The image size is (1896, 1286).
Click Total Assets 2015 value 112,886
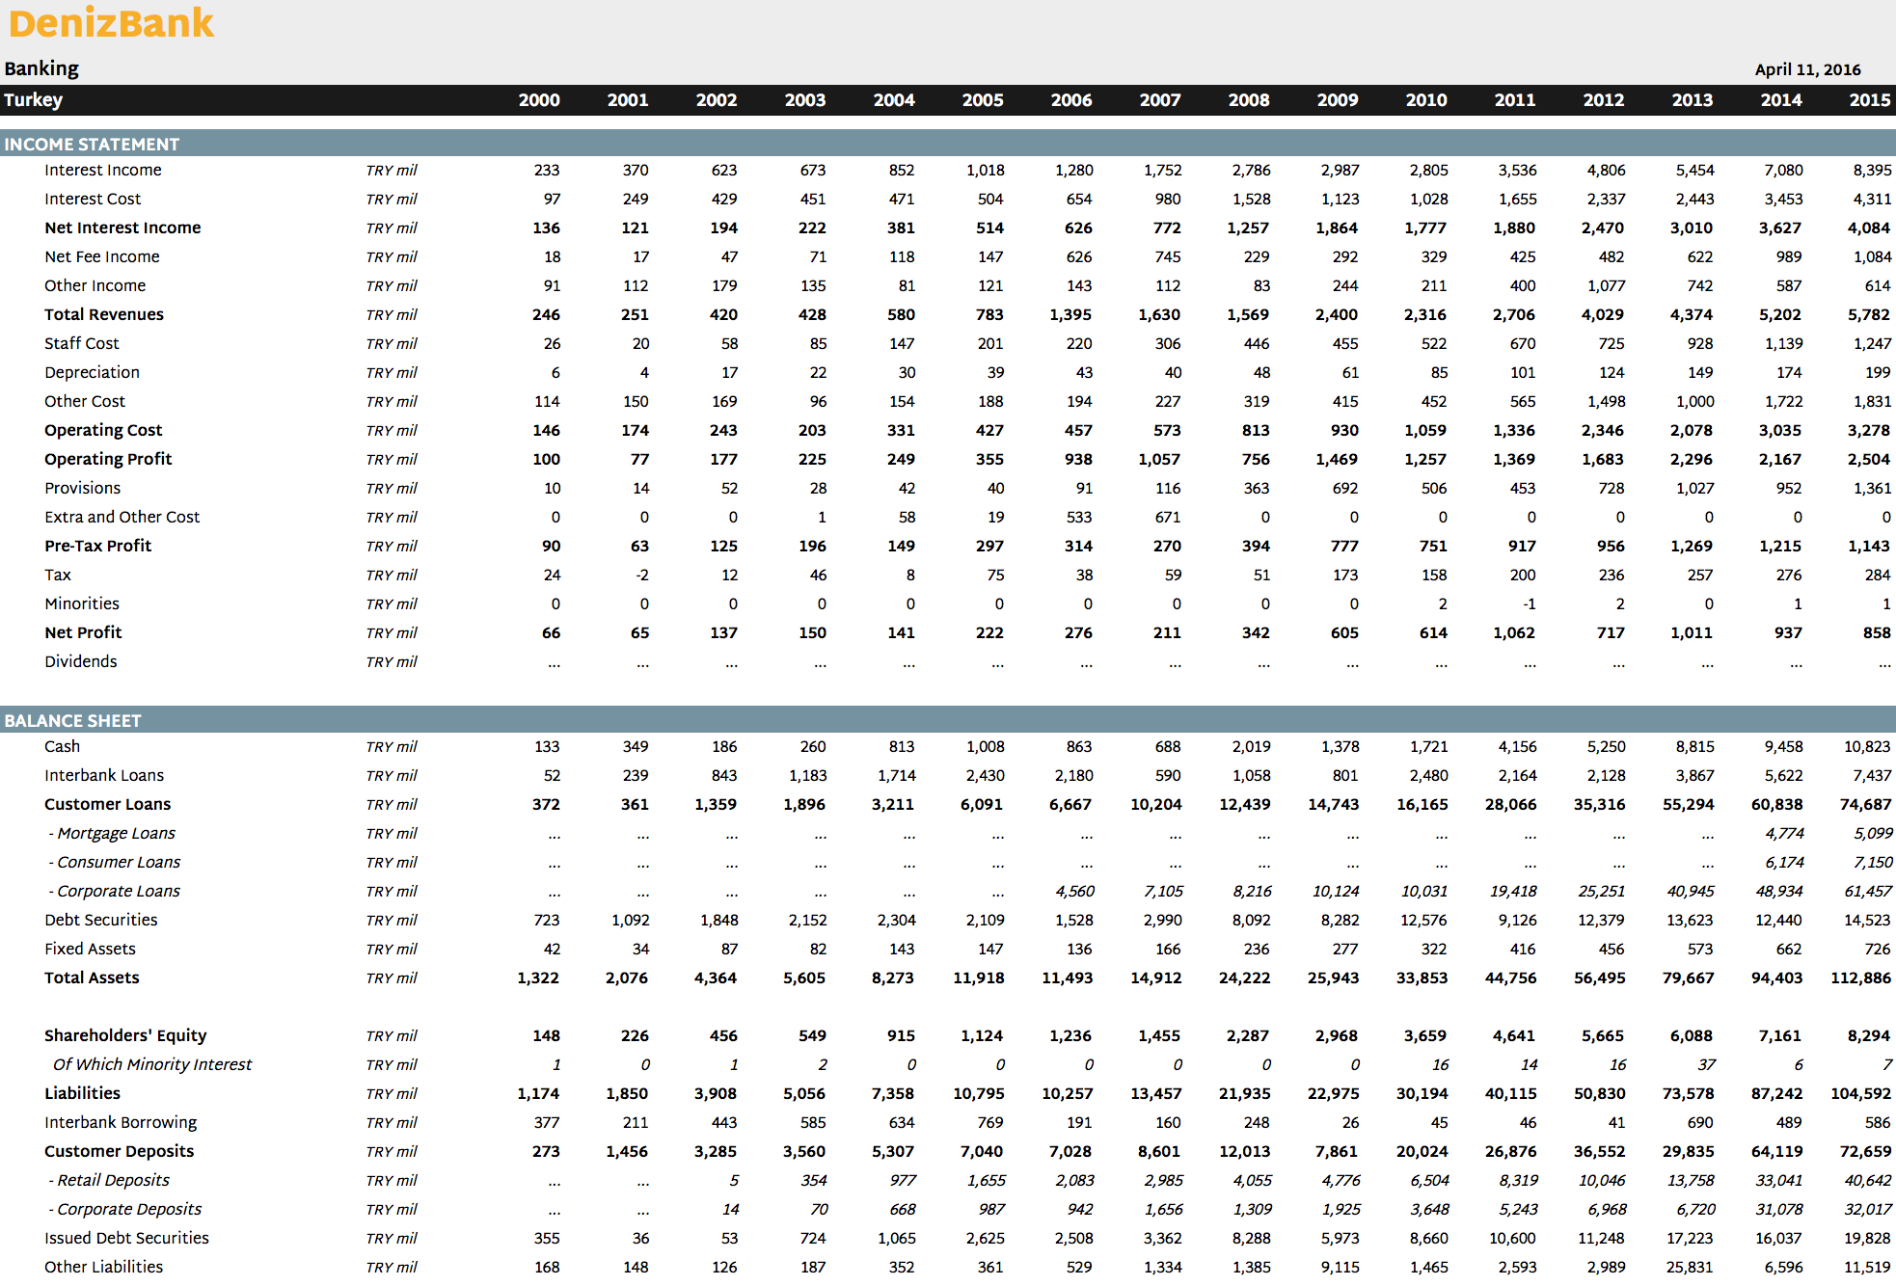tap(1861, 978)
